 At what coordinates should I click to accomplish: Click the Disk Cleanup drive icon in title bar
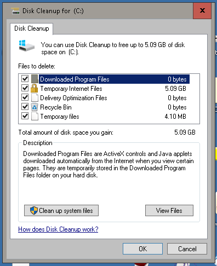(15, 11)
